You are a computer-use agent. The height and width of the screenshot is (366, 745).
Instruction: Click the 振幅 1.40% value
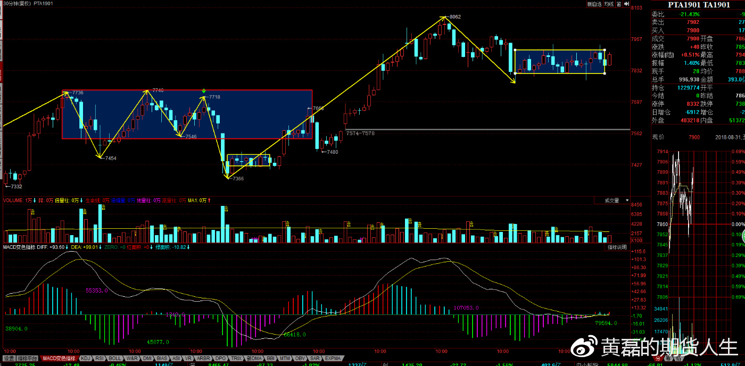point(691,63)
